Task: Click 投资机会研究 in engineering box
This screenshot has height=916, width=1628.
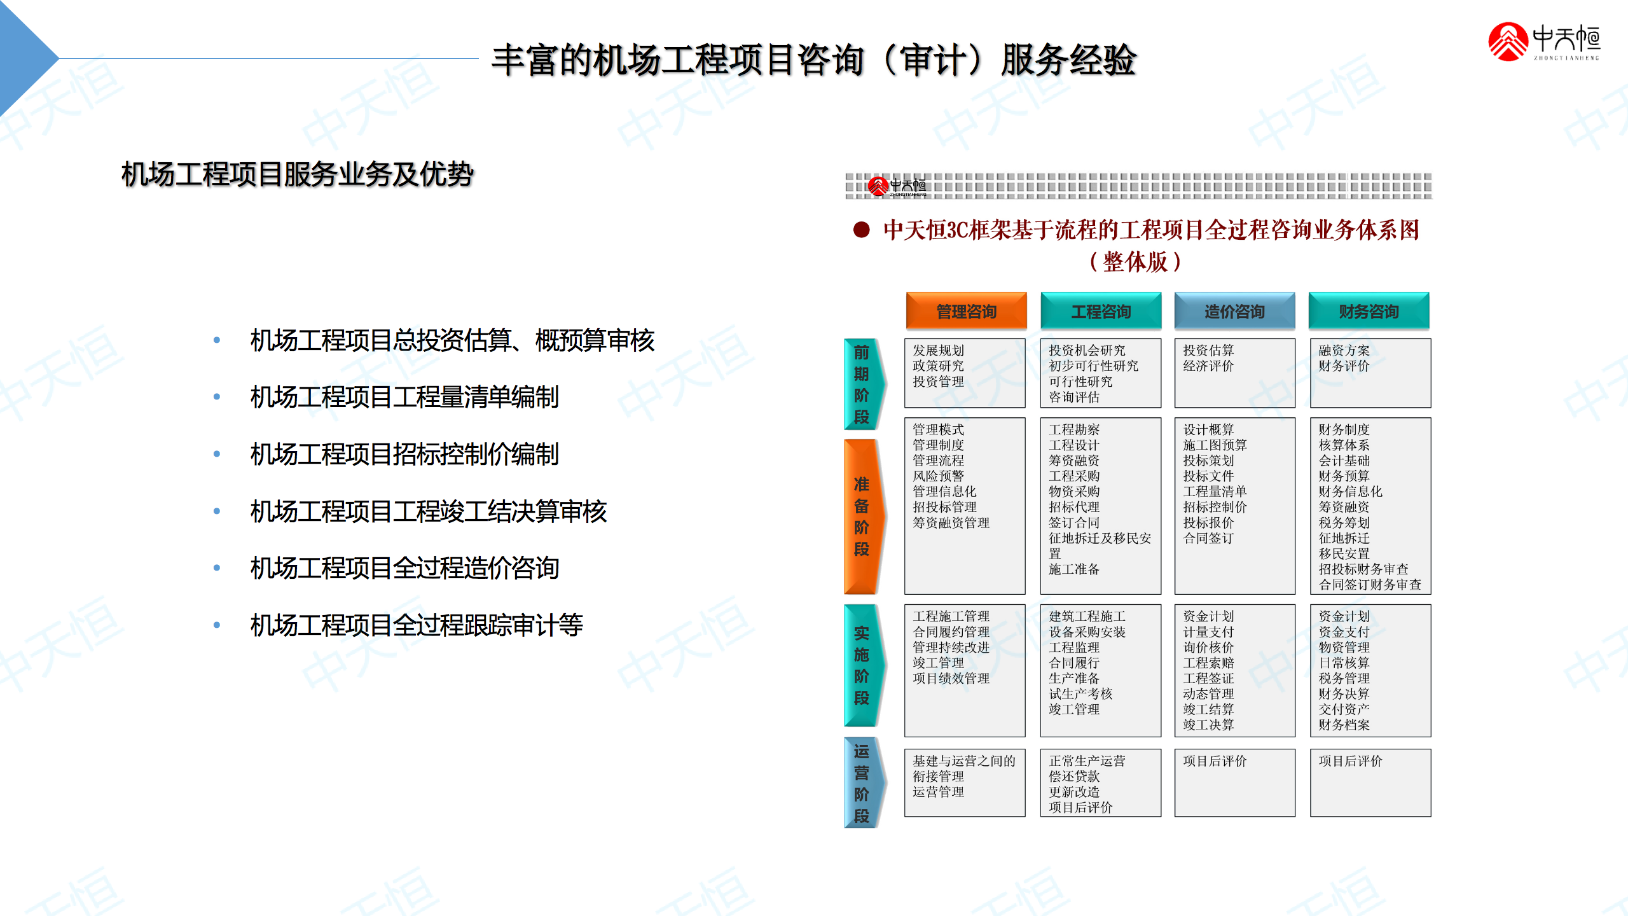Action: point(1087,350)
